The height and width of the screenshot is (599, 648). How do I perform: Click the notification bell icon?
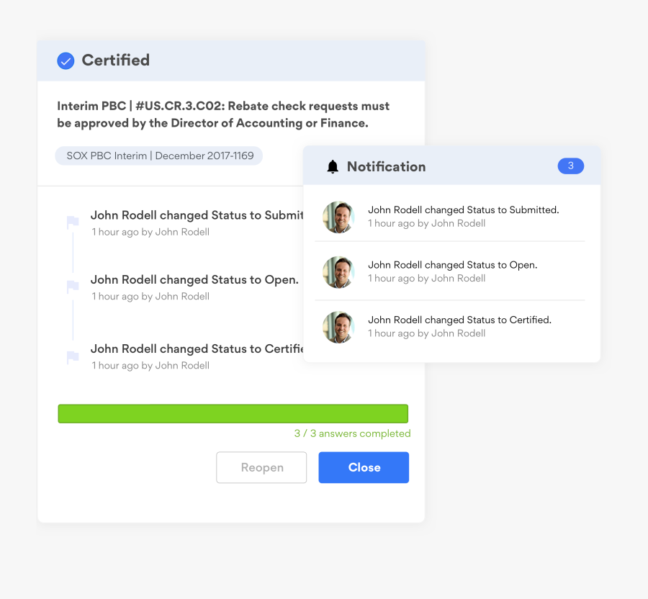tap(333, 166)
